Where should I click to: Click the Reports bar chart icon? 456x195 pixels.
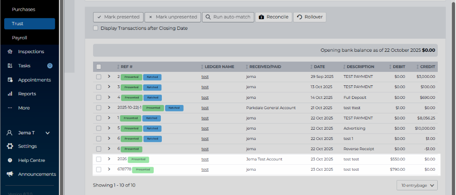click(x=10, y=94)
